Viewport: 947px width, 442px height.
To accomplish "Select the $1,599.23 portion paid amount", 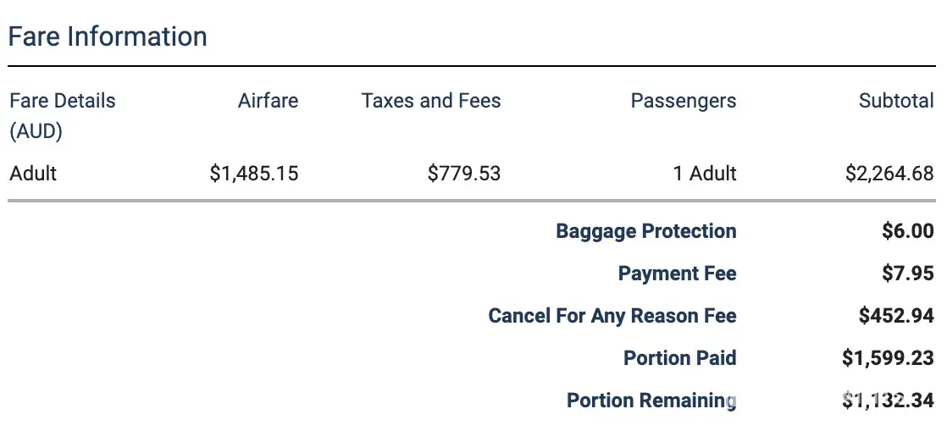I will pyautogui.click(x=888, y=358).
